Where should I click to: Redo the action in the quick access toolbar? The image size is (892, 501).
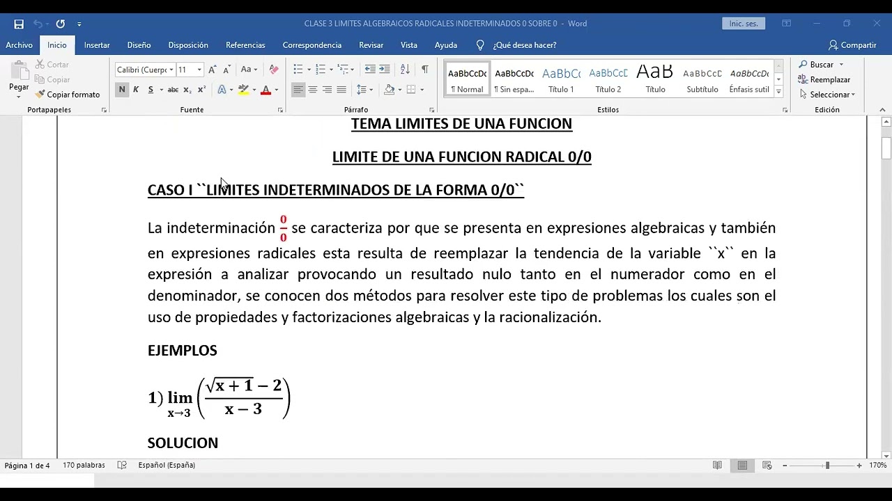point(61,24)
